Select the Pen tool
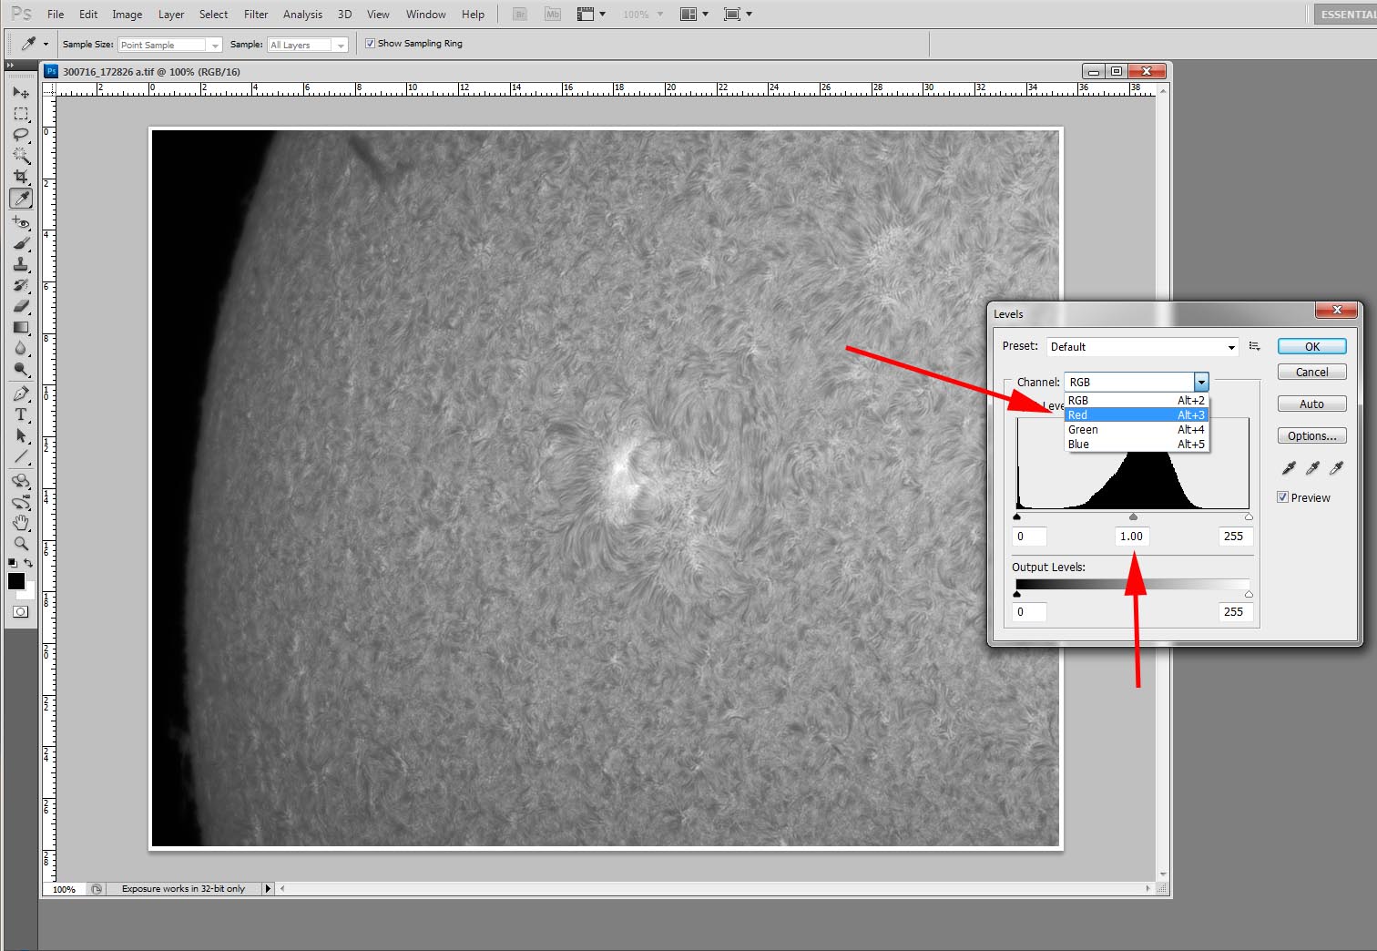This screenshot has width=1377, height=951. [21, 394]
